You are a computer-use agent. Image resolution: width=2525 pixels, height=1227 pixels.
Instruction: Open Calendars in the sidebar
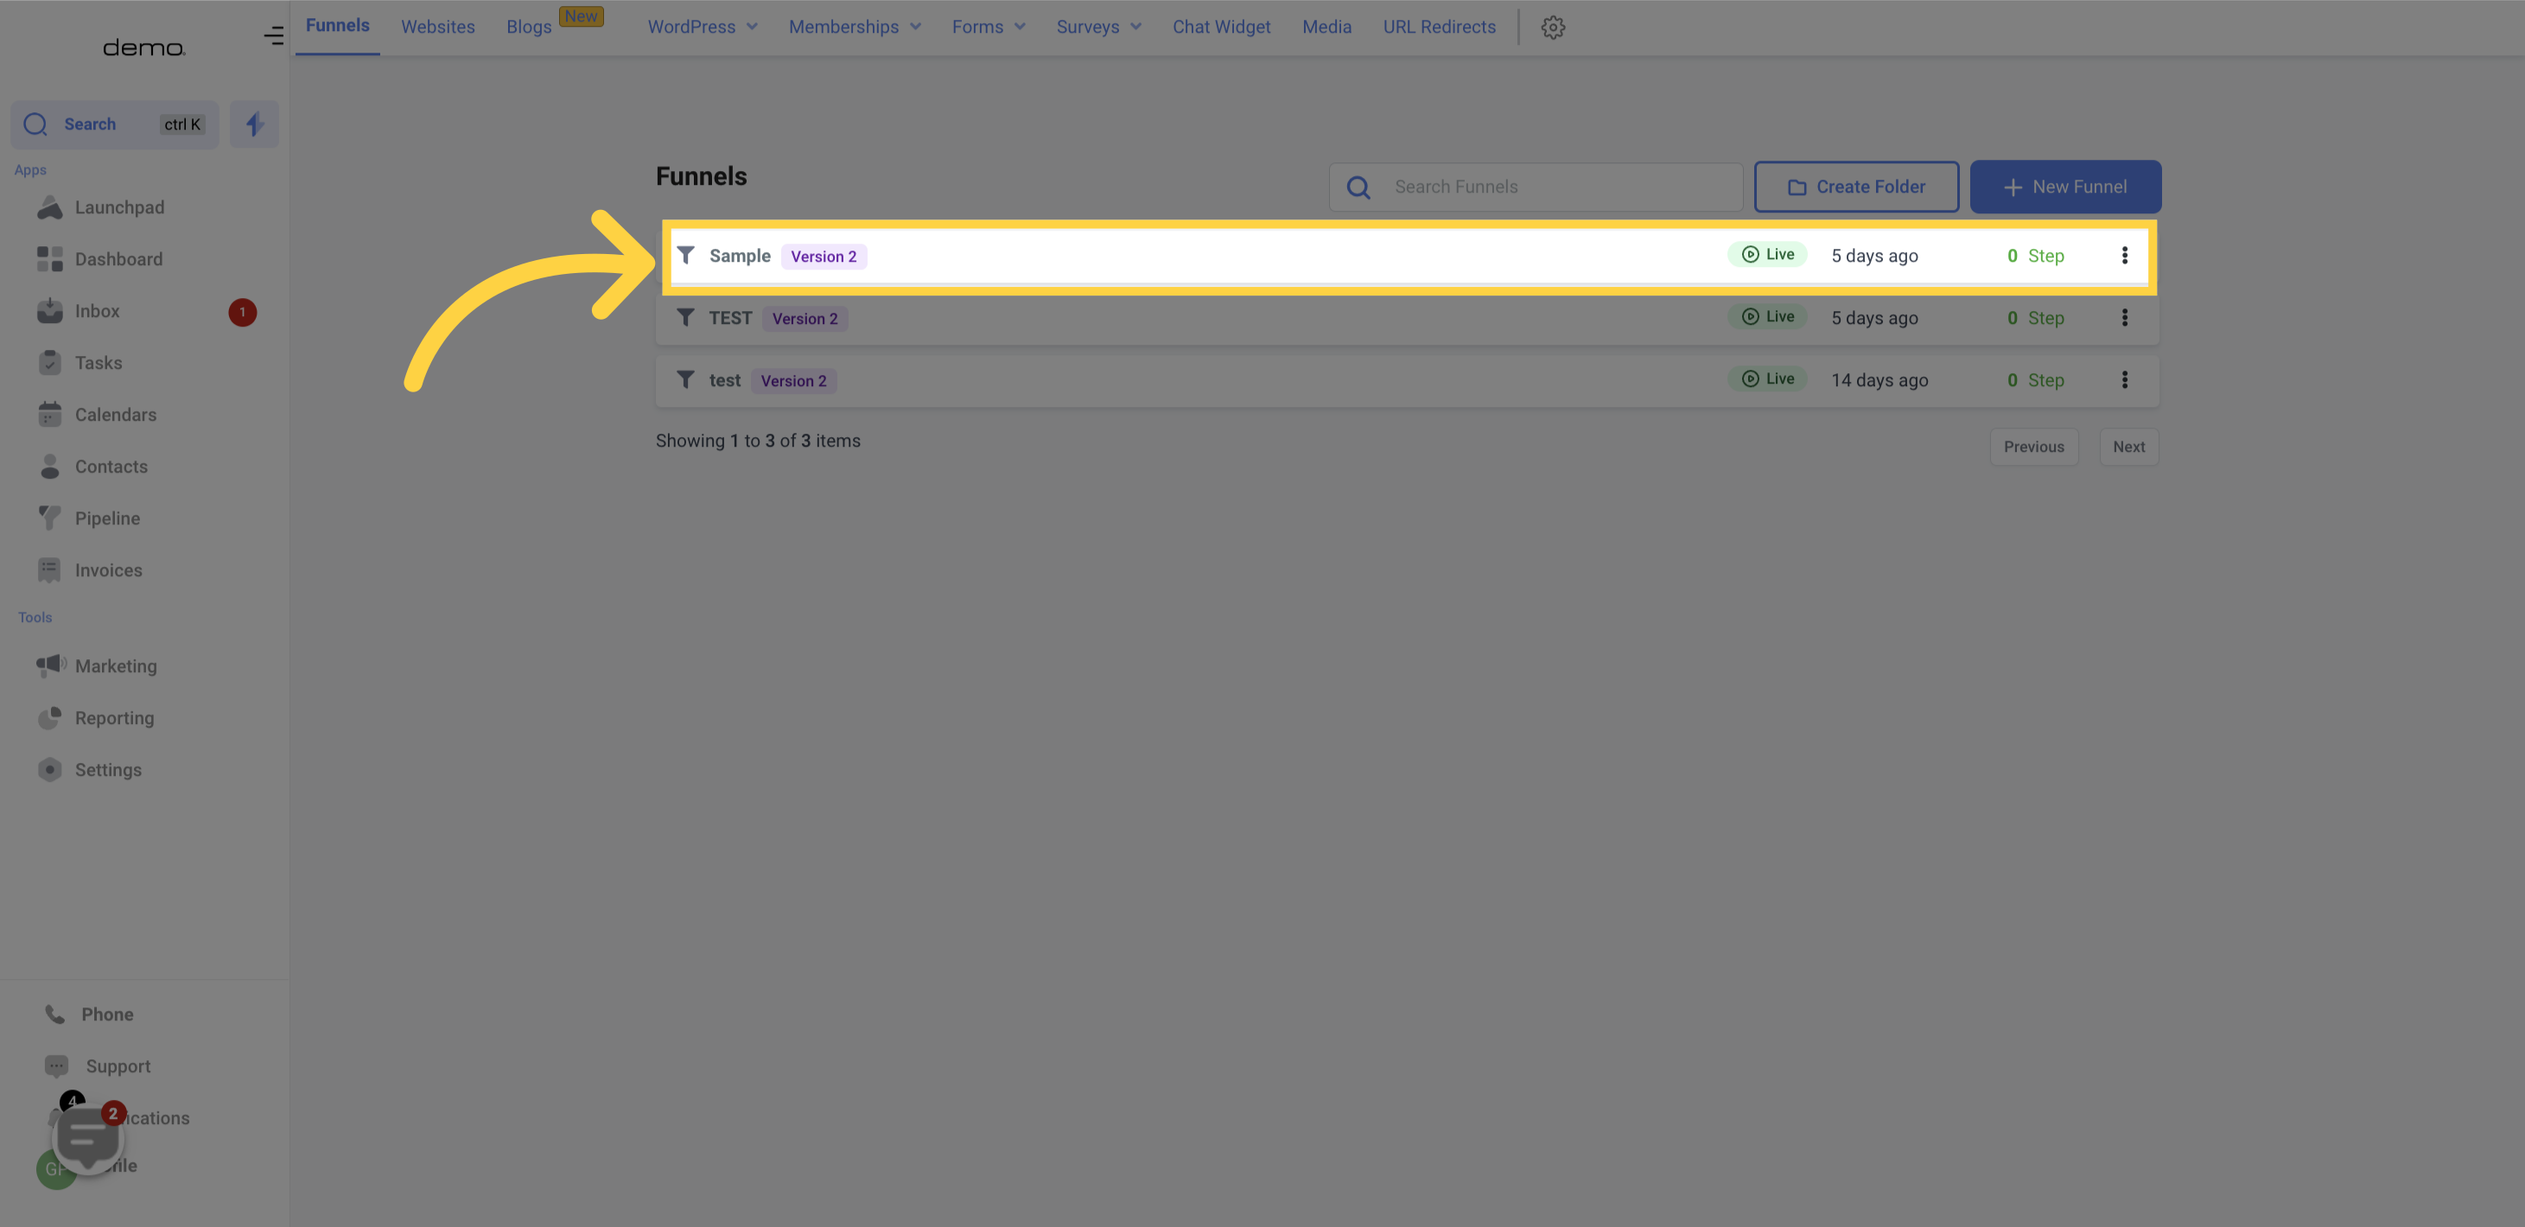(x=115, y=415)
